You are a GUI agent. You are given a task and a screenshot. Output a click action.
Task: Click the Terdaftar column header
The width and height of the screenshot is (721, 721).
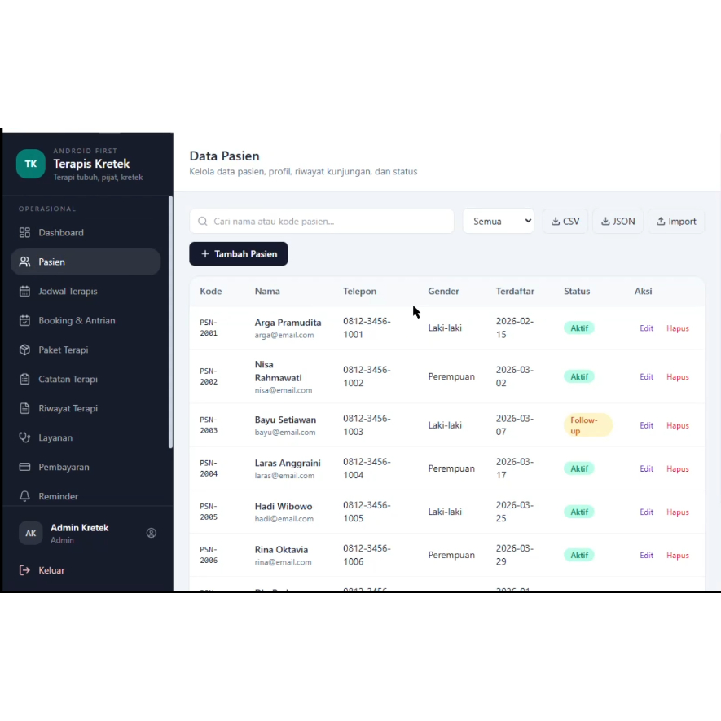point(515,291)
